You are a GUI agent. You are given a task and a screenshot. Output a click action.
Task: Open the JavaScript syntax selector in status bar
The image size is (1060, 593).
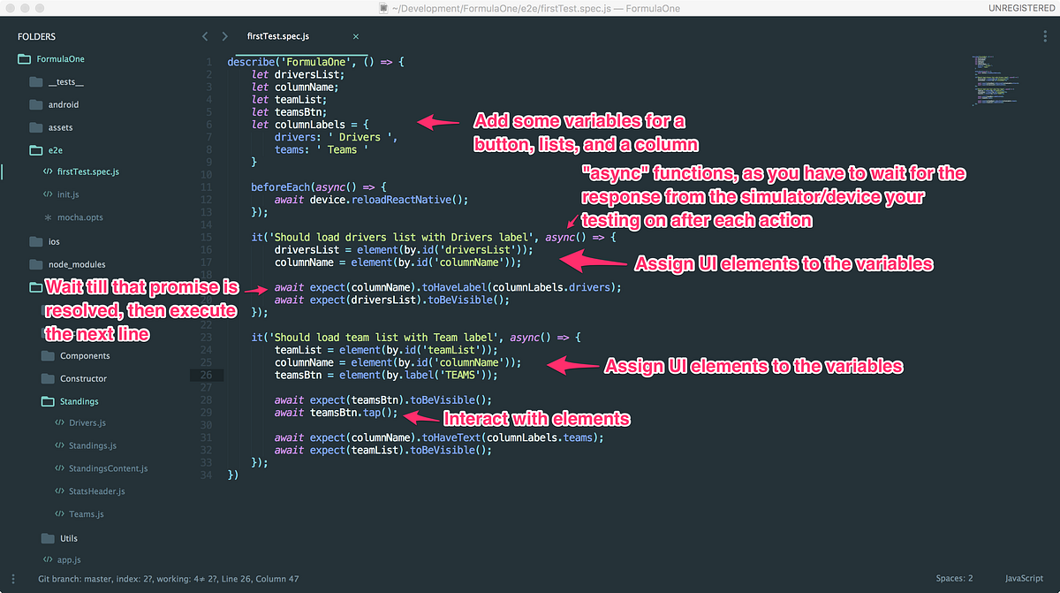(1023, 578)
